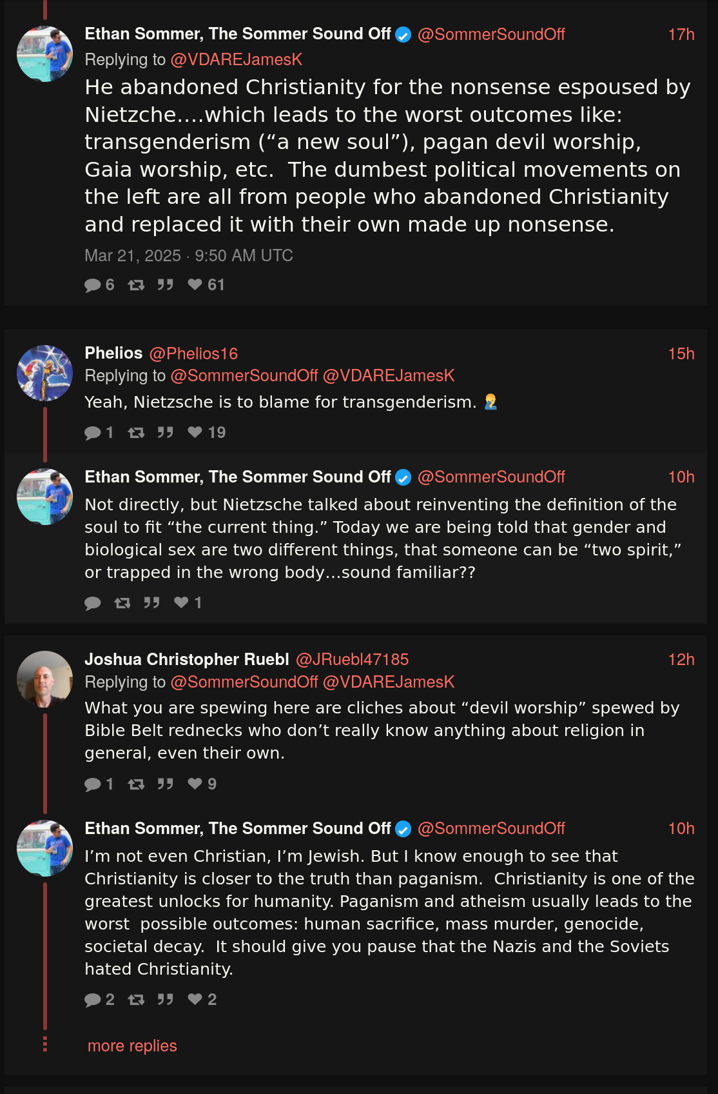Click Phelios's profile avatar
718x1094 pixels.
pyautogui.click(x=44, y=373)
